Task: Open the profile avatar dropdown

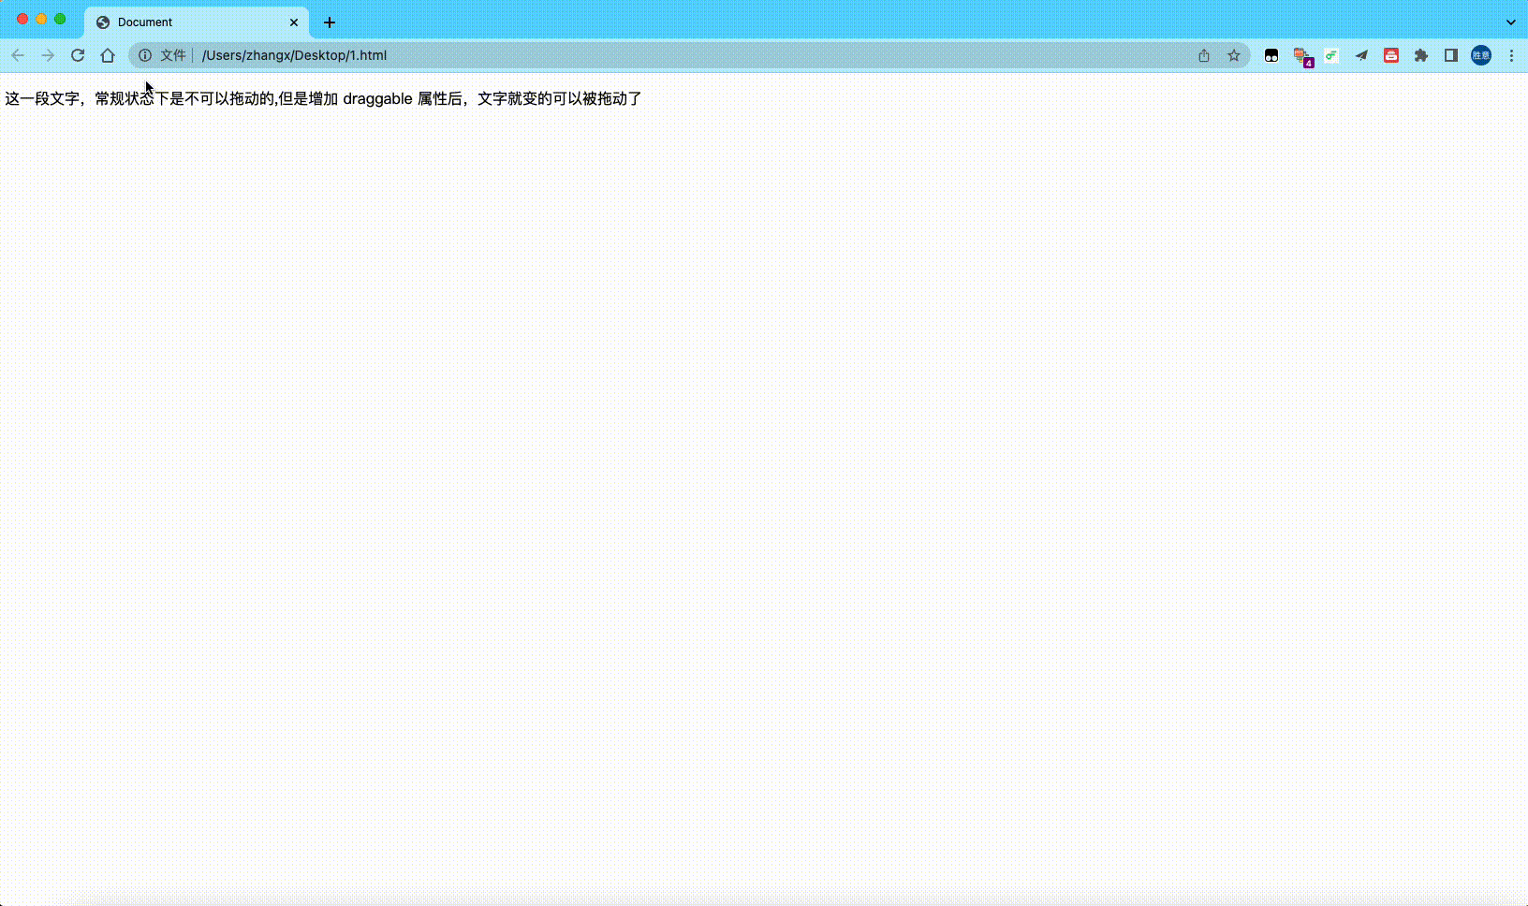Action: tap(1482, 55)
